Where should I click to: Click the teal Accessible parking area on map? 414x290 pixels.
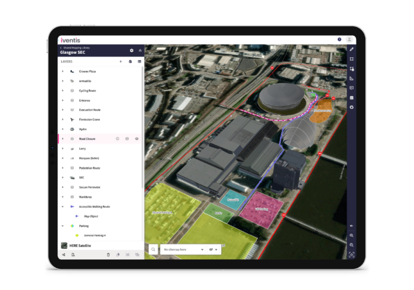[x=233, y=199]
